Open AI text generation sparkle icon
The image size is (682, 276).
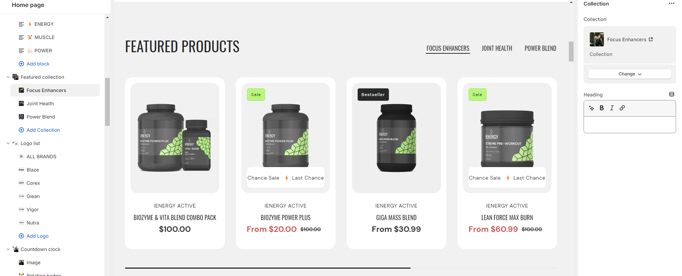tap(592, 108)
